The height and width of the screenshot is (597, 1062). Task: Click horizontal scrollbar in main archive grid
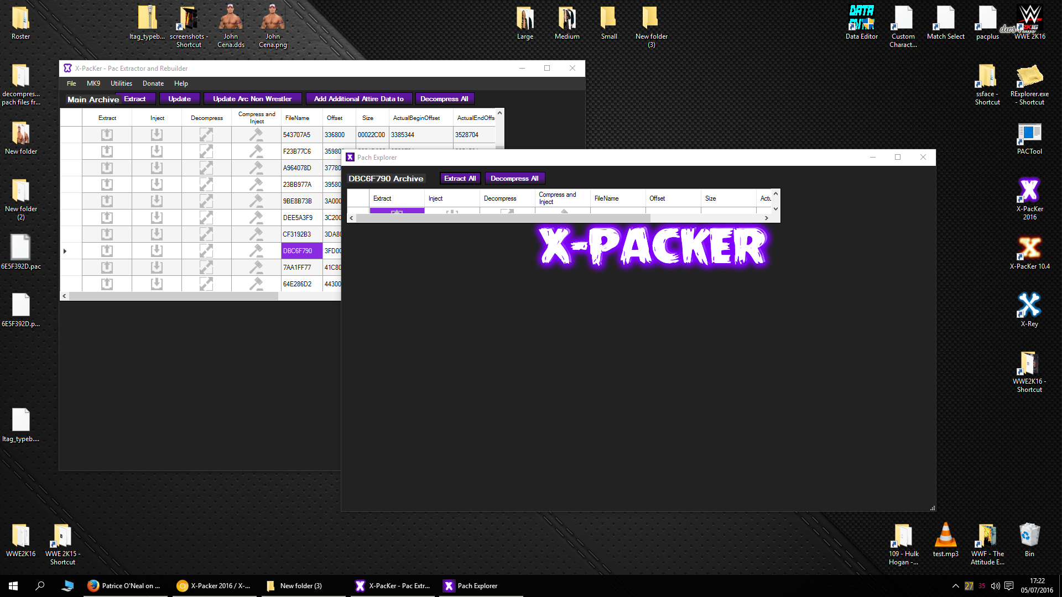click(x=173, y=296)
